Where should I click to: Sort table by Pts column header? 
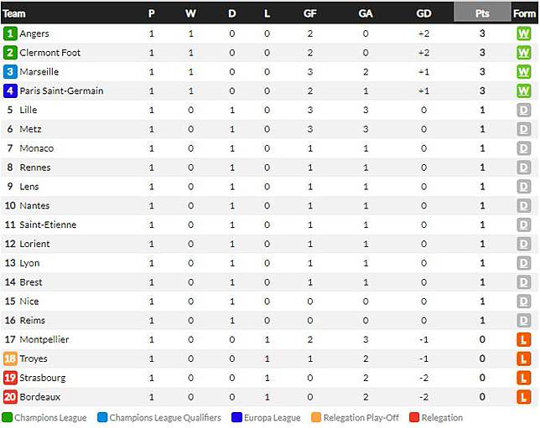[482, 13]
